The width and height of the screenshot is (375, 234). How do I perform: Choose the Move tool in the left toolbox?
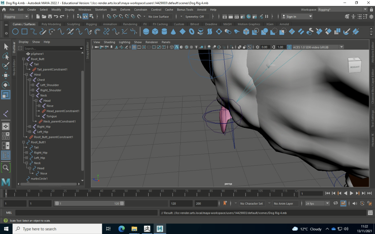[6, 75]
